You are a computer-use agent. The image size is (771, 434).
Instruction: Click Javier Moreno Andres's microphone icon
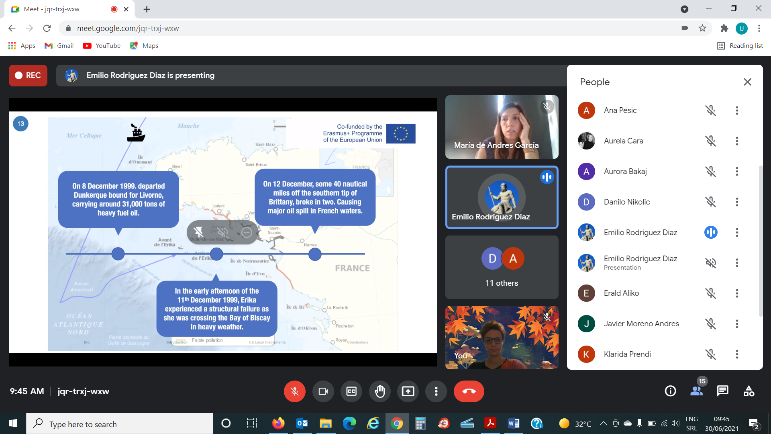coord(711,324)
